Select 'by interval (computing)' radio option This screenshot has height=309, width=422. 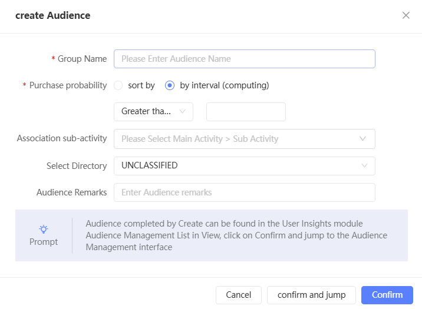(x=170, y=85)
